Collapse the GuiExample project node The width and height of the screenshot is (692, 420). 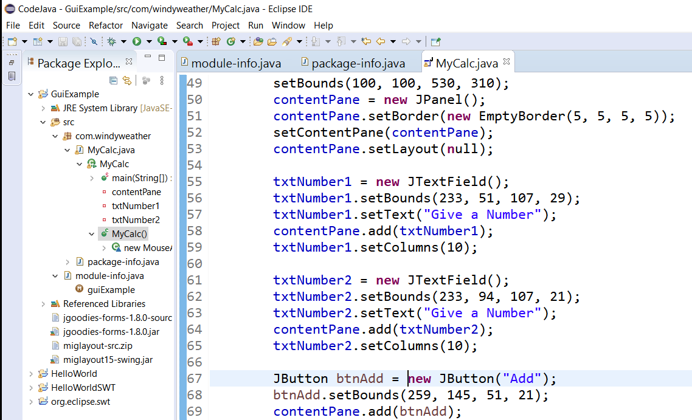point(31,94)
